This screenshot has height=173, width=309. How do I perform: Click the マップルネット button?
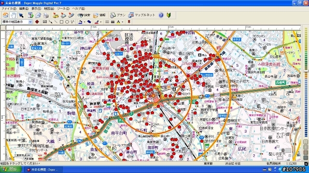(x=142, y=15)
